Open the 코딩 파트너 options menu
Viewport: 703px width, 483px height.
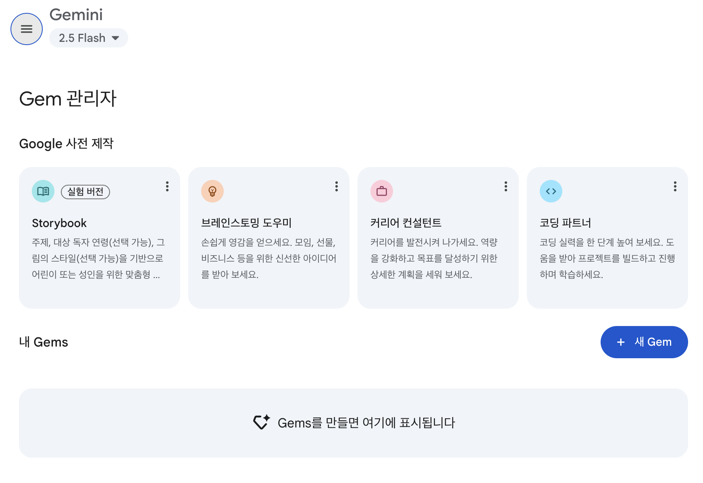coord(675,186)
